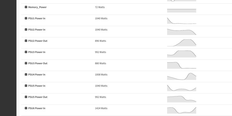Click the PSU2 Power In plug icon
This screenshot has width=232, height=116.
point(26,30)
